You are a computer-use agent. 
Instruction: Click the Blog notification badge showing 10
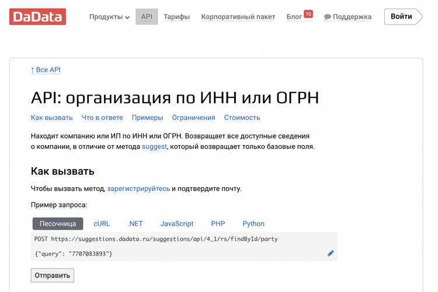click(308, 13)
